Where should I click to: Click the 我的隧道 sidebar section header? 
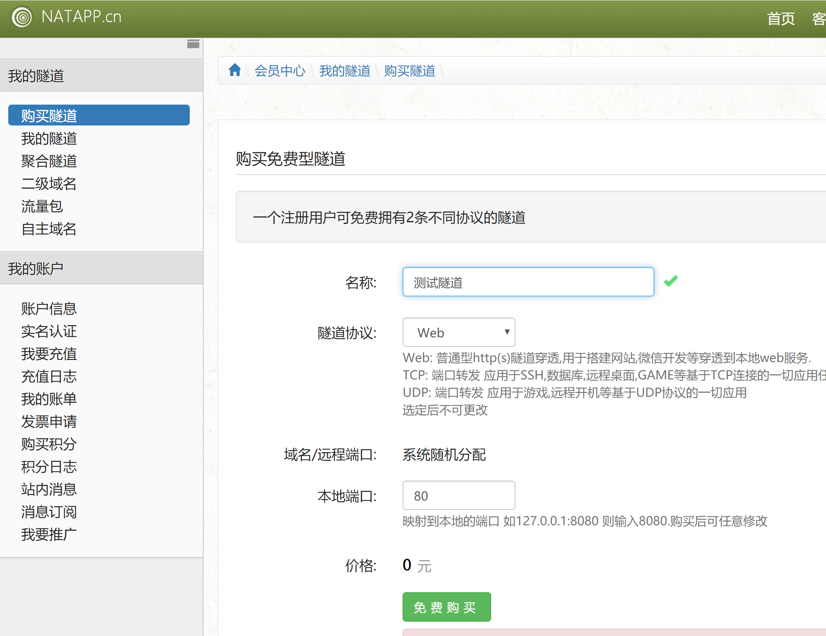coord(101,76)
